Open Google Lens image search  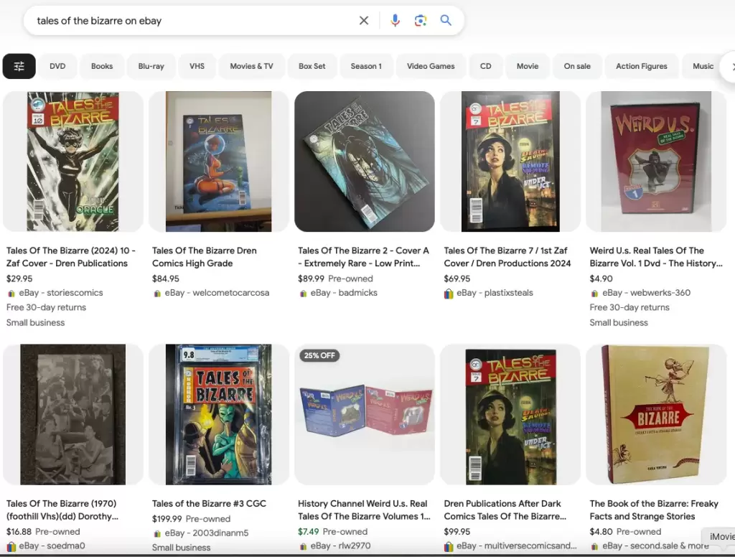point(421,21)
